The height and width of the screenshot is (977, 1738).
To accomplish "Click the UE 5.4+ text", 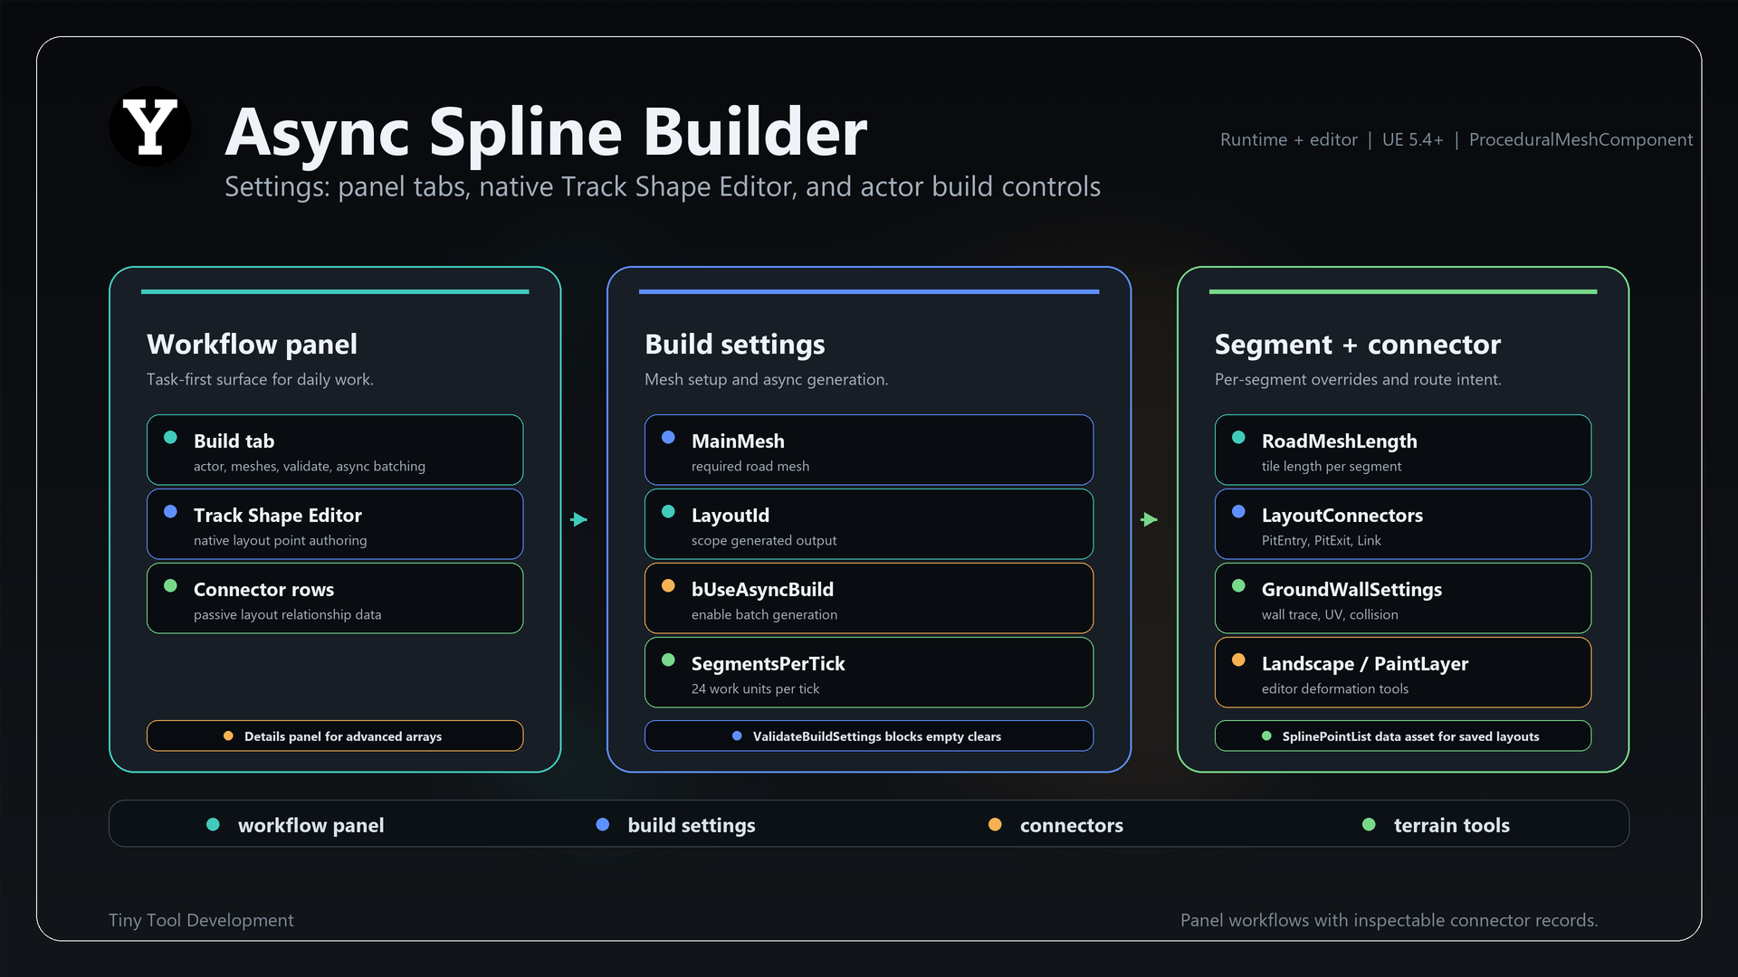I will tap(1412, 139).
